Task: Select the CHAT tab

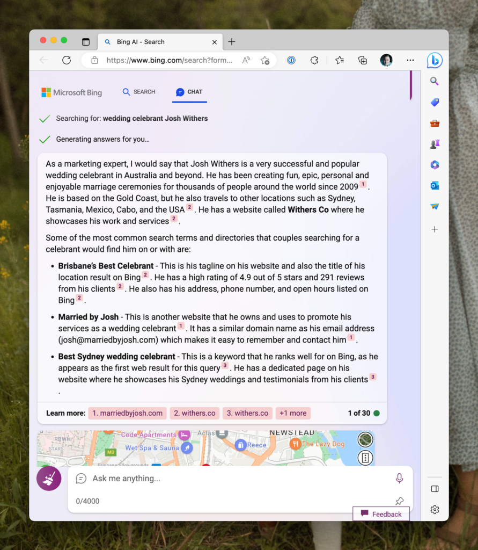Action: [x=189, y=92]
